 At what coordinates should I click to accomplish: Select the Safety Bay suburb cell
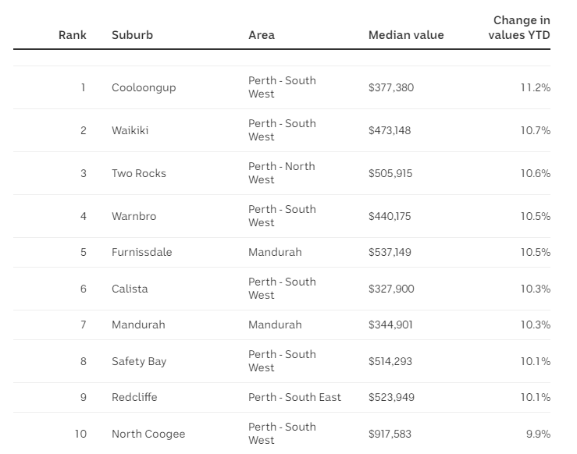[x=139, y=361]
